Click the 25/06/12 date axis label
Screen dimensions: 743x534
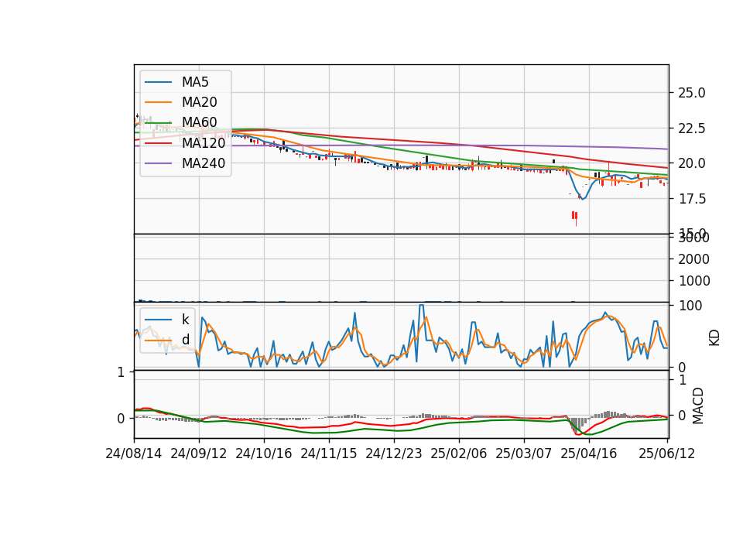tap(666, 454)
